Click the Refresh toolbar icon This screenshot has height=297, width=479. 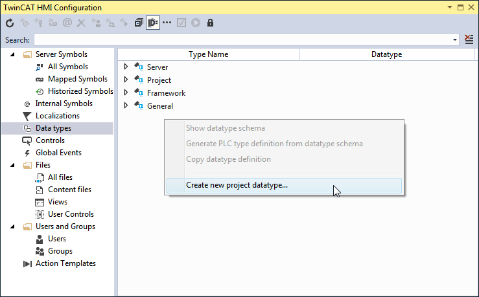click(x=10, y=23)
